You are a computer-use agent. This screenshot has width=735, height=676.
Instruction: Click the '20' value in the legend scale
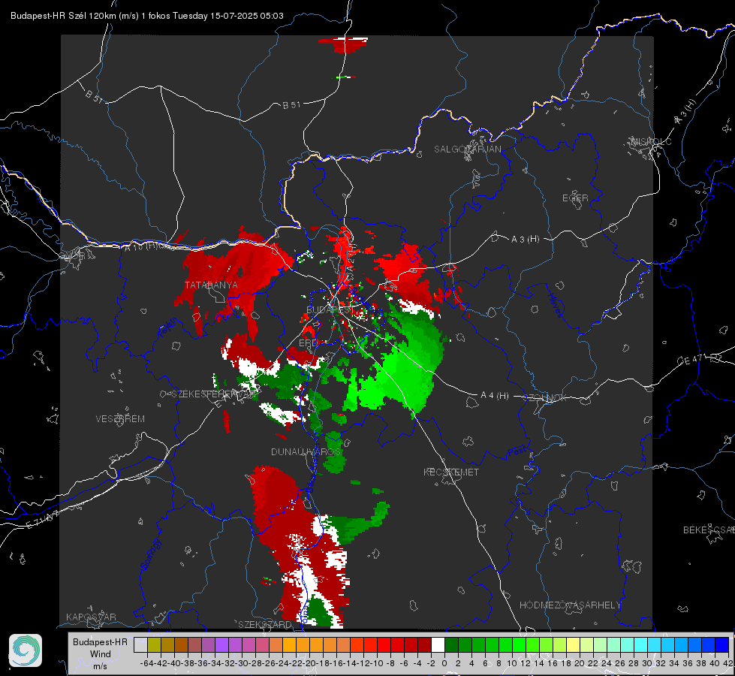coord(580,663)
